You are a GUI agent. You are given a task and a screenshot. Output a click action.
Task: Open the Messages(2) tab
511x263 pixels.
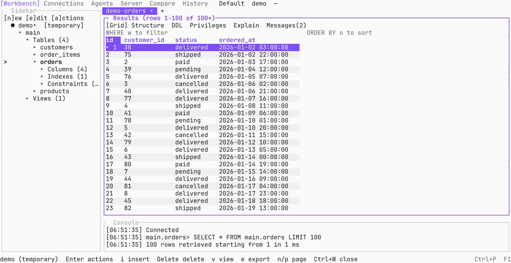click(286, 26)
